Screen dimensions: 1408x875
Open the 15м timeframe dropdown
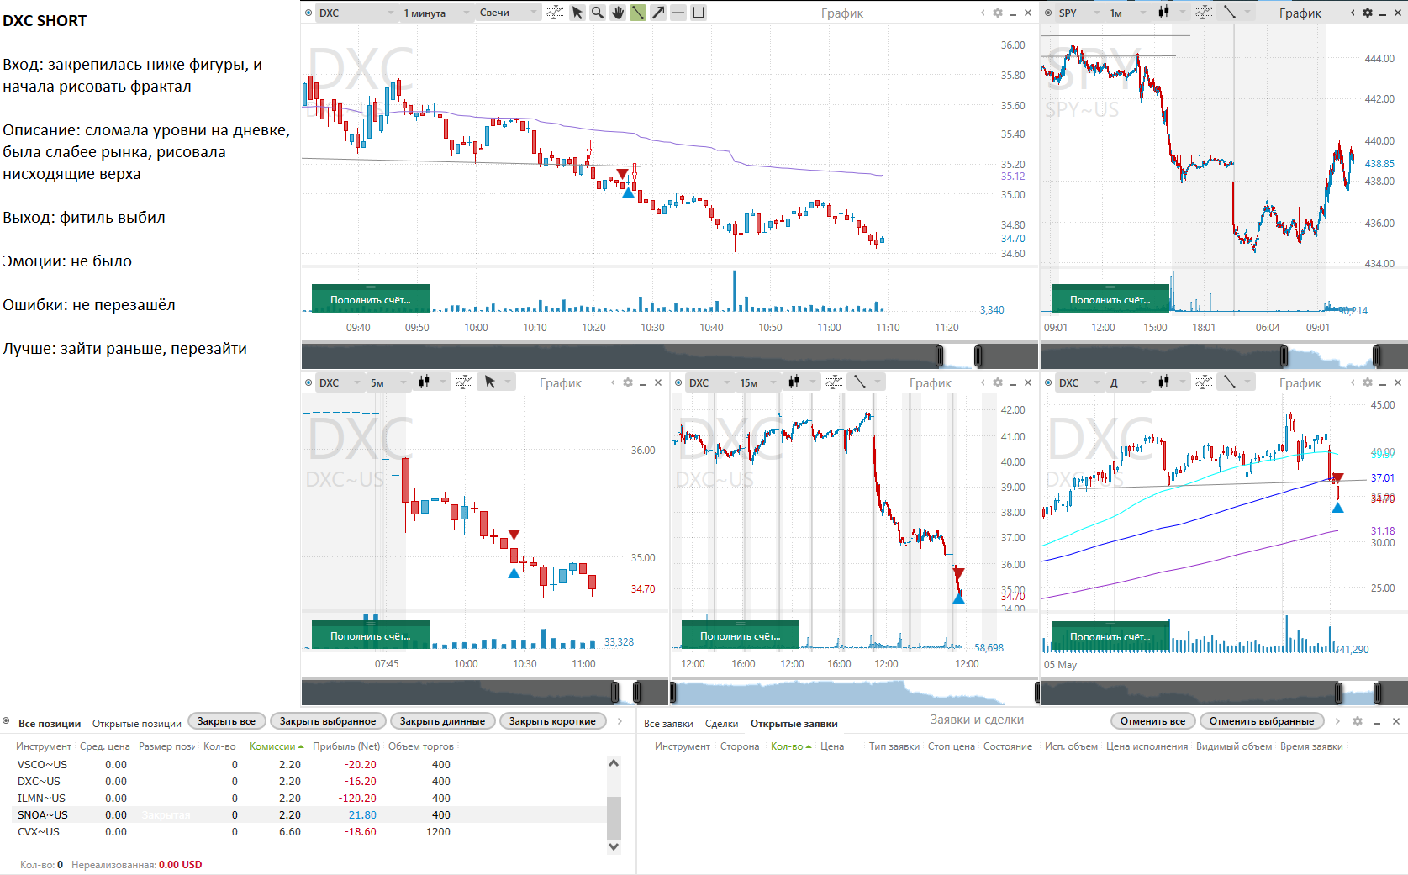point(757,382)
